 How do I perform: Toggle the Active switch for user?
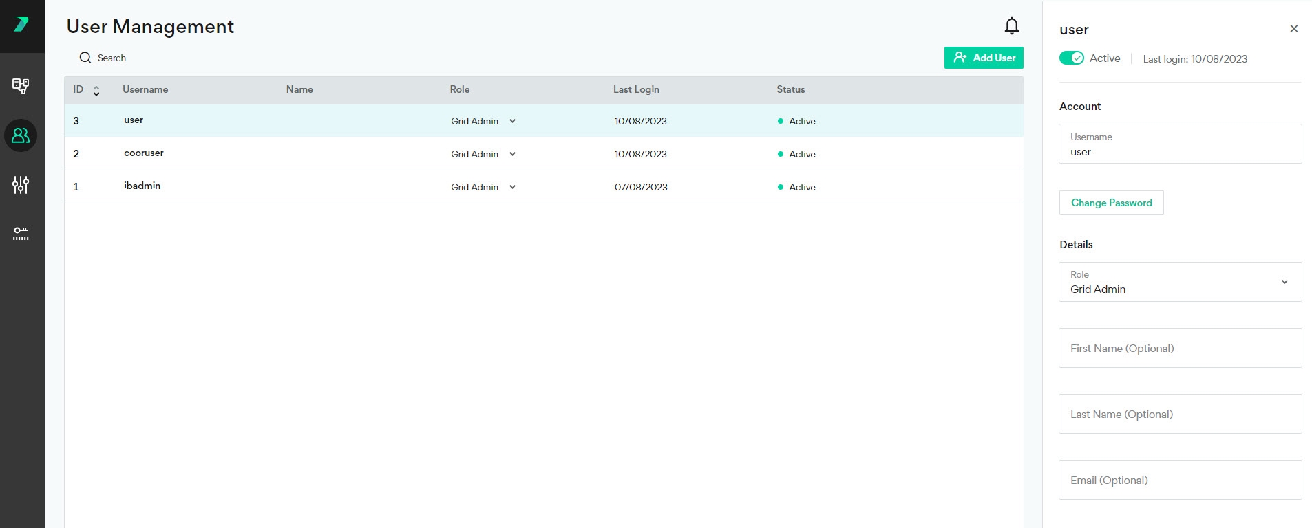tap(1071, 58)
